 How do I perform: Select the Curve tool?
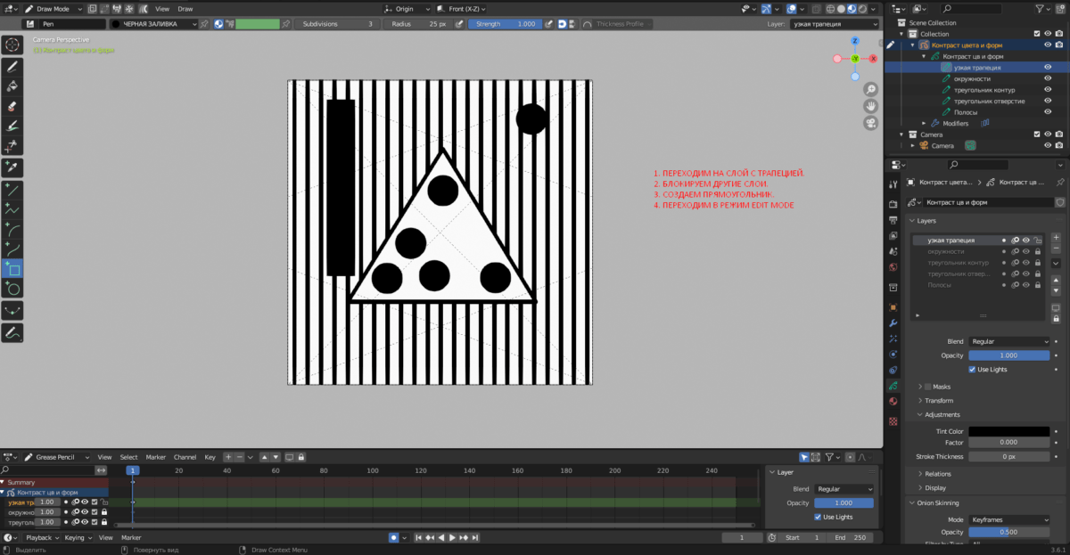12,249
